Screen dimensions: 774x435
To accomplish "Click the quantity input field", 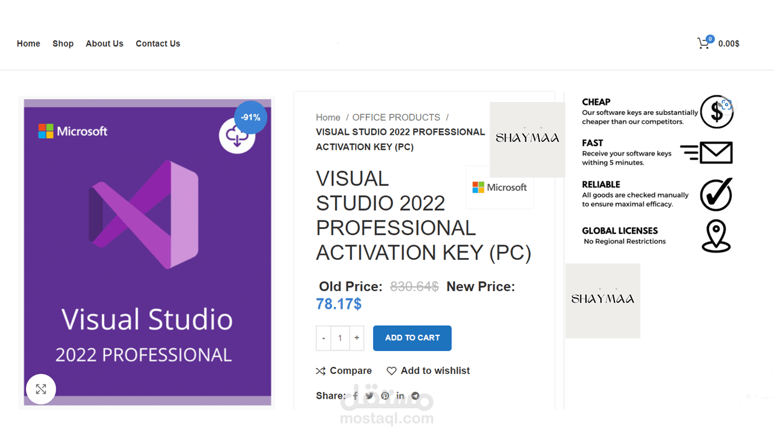I will click(340, 338).
